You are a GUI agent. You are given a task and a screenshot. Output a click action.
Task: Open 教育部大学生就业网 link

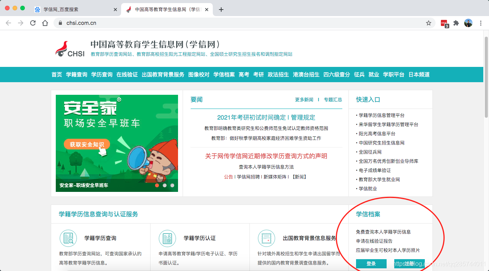pos(379,180)
